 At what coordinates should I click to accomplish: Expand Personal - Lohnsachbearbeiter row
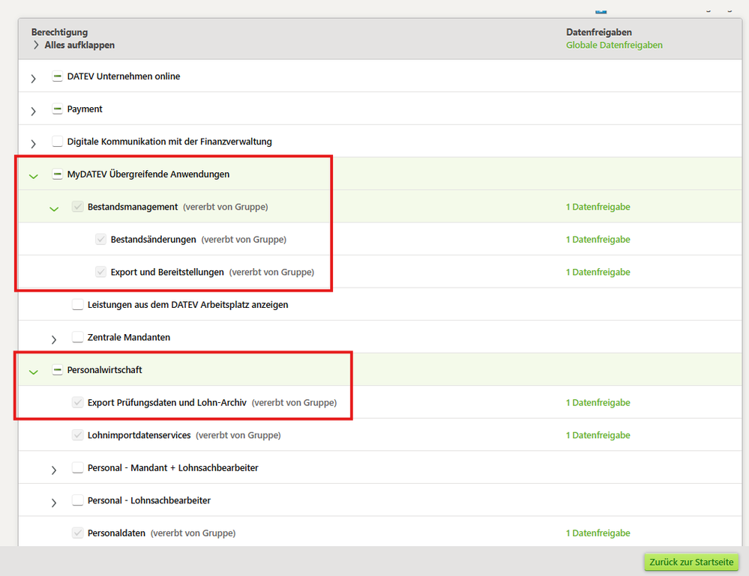[53, 503]
